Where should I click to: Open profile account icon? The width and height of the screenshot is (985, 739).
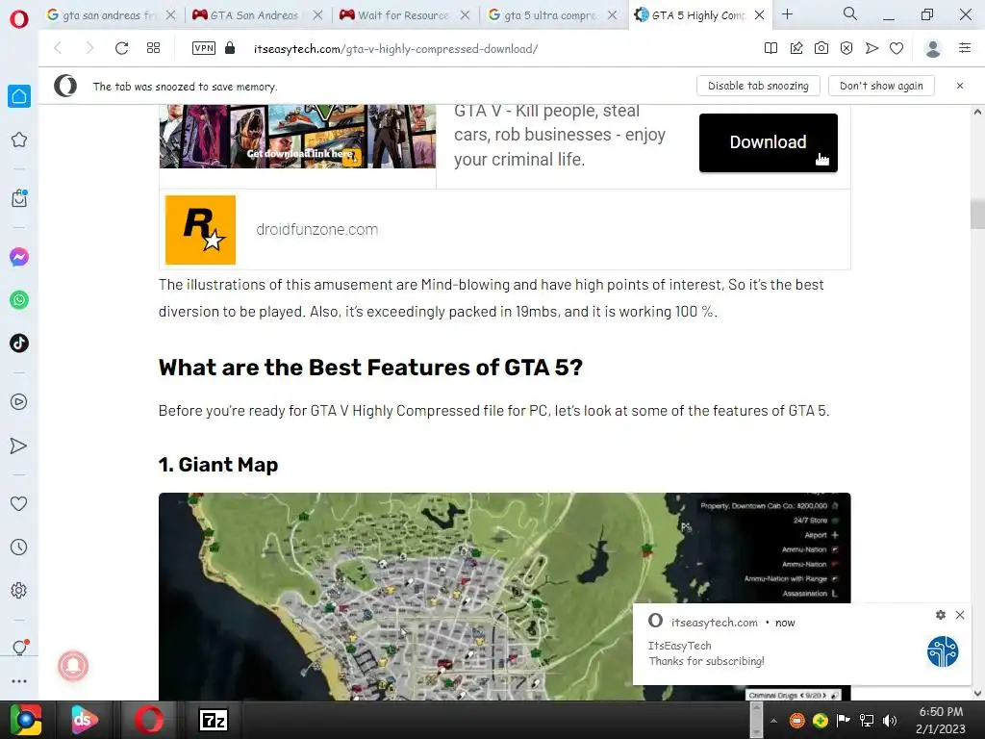[x=933, y=48]
